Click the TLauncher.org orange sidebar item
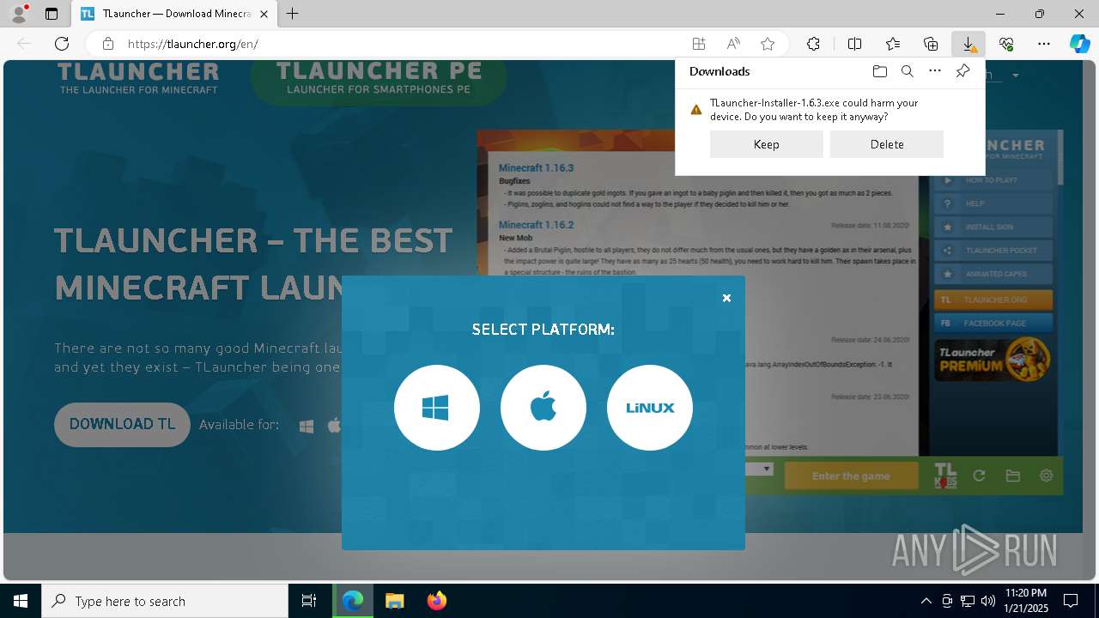 (x=993, y=300)
